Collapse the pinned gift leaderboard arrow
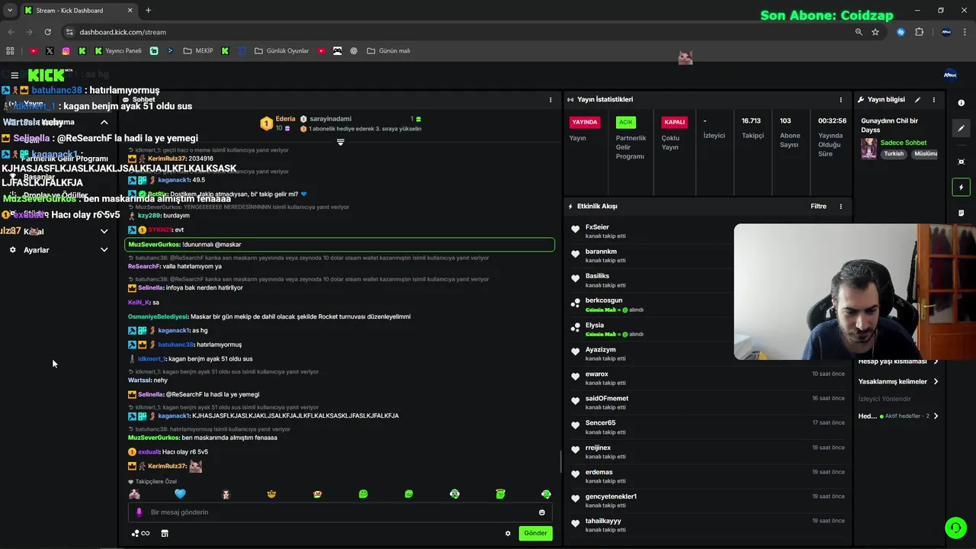976x549 pixels. (340, 142)
